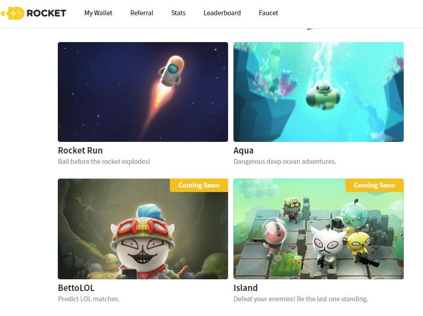Open the Stats menu item
Image resolution: width=423 pixels, height=316 pixels.
click(x=178, y=13)
